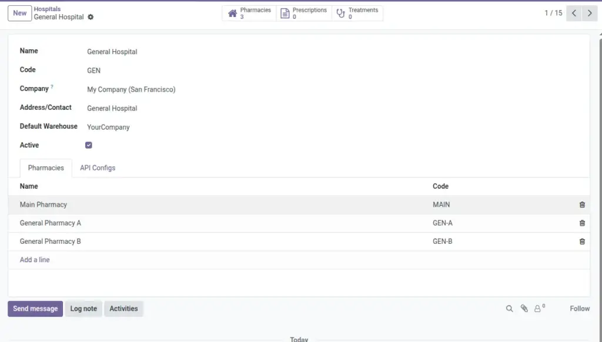Open the gear actions menu beside General Hospital
Image resolution: width=602 pixels, height=342 pixels.
91,17
